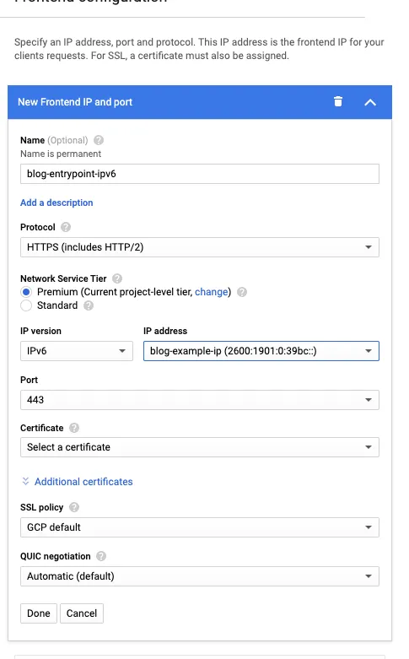
Task: Open the IP address dropdown blog-example-ip
Action: click(x=261, y=351)
